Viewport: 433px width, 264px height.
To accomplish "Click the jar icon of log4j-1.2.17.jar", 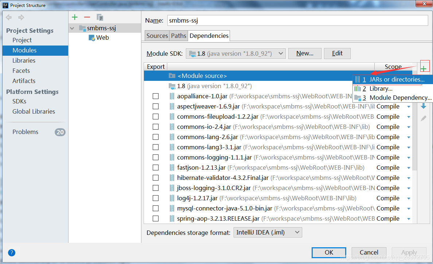I will coord(172,198).
